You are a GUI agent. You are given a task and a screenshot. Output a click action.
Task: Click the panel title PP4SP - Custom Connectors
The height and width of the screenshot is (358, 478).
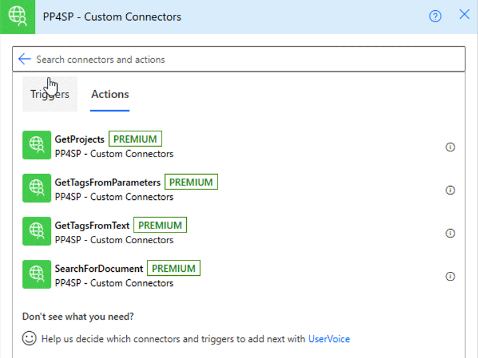point(112,17)
